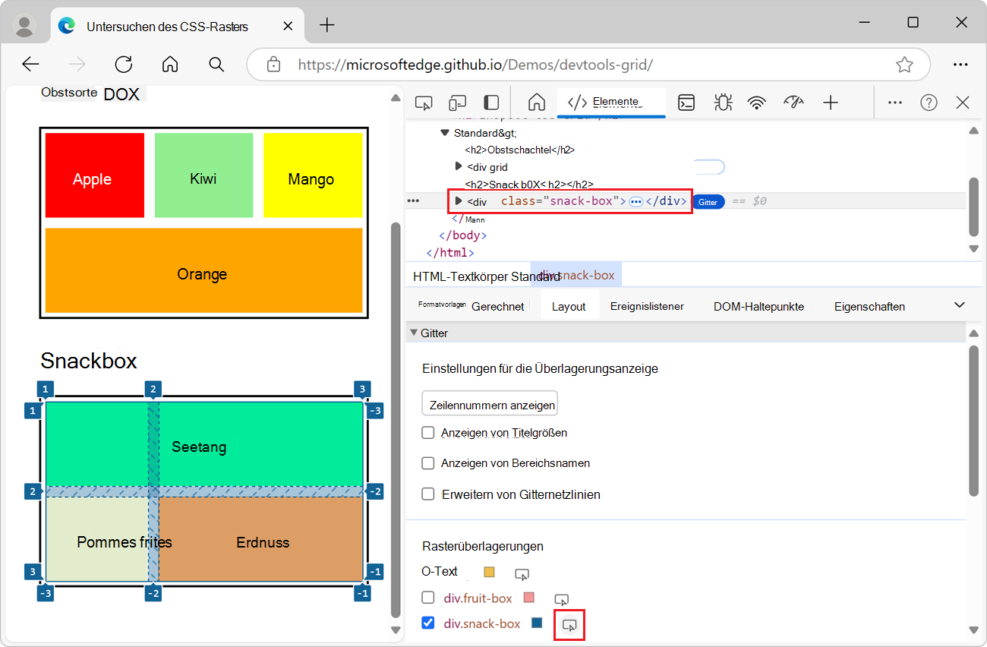Screen dimensions: 987x647
Task: Click the Zeilennummern anzeigen button
Action: pyautogui.click(x=489, y=403)
